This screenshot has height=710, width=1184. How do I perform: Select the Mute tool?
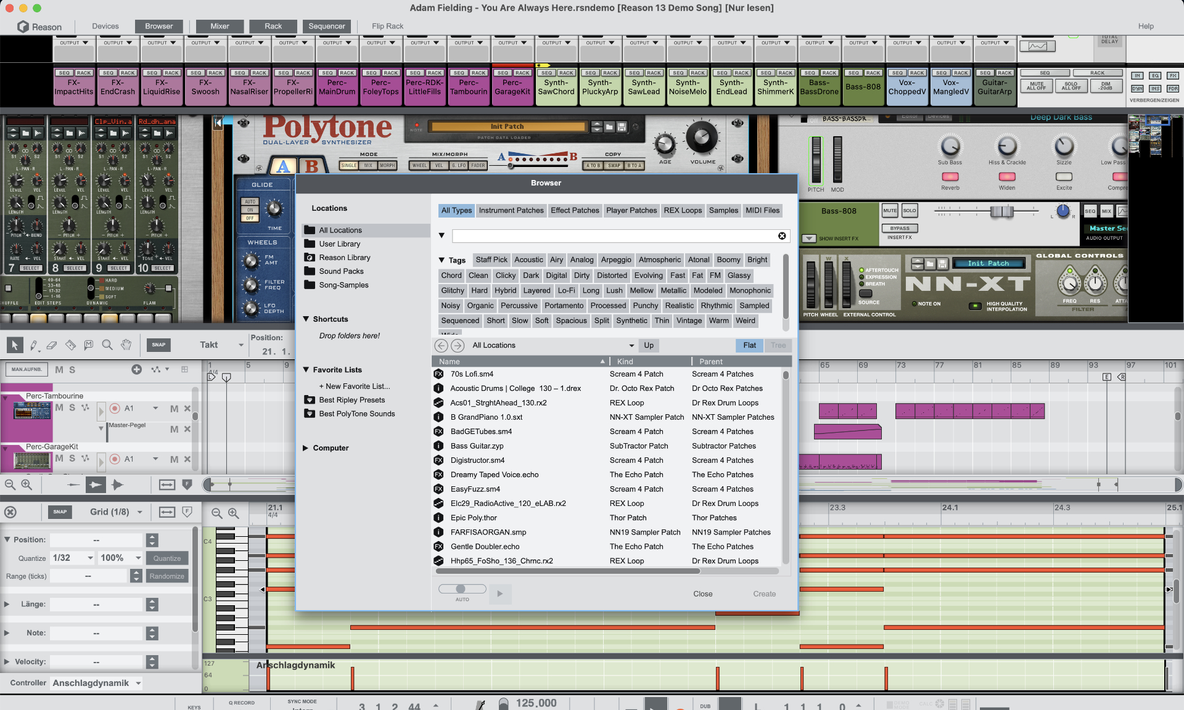89,345
